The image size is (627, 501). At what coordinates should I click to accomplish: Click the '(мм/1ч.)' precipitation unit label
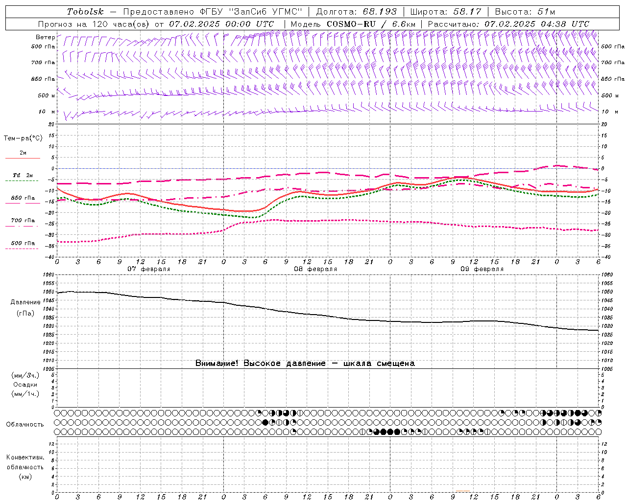click(x=25, y=394)
